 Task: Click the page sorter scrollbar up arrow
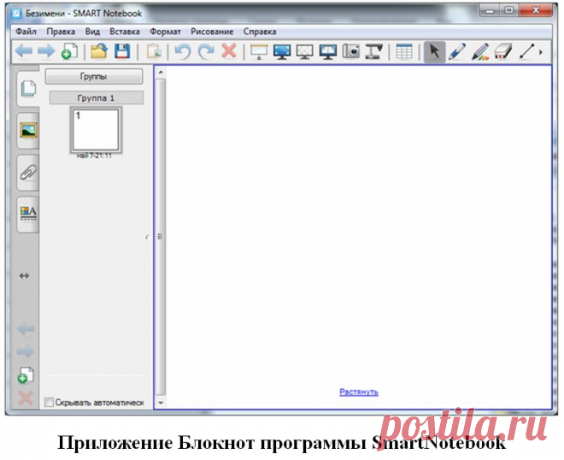pos(161,73)
